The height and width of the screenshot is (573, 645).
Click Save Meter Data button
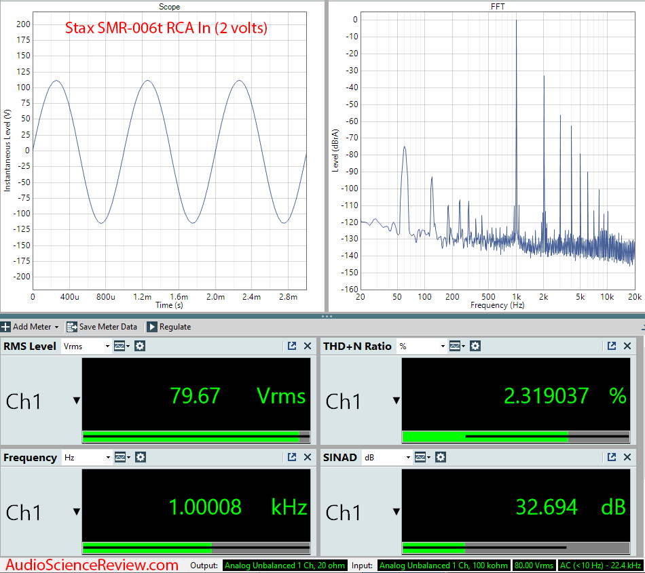coord(102,327)
